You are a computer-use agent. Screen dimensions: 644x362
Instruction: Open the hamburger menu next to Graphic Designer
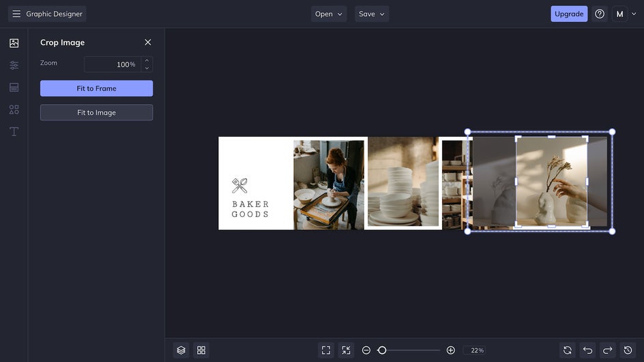point(16,14)
